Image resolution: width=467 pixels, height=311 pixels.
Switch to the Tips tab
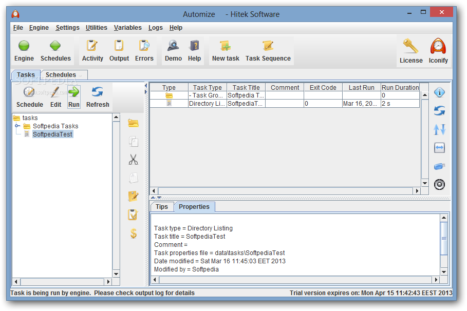(162, 207)
